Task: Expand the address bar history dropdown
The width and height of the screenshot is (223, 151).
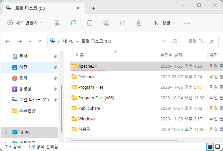Action: [x=163, y=41]
